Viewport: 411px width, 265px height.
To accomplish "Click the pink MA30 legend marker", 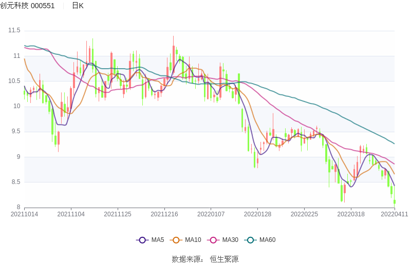I will (x=213, y=240).
